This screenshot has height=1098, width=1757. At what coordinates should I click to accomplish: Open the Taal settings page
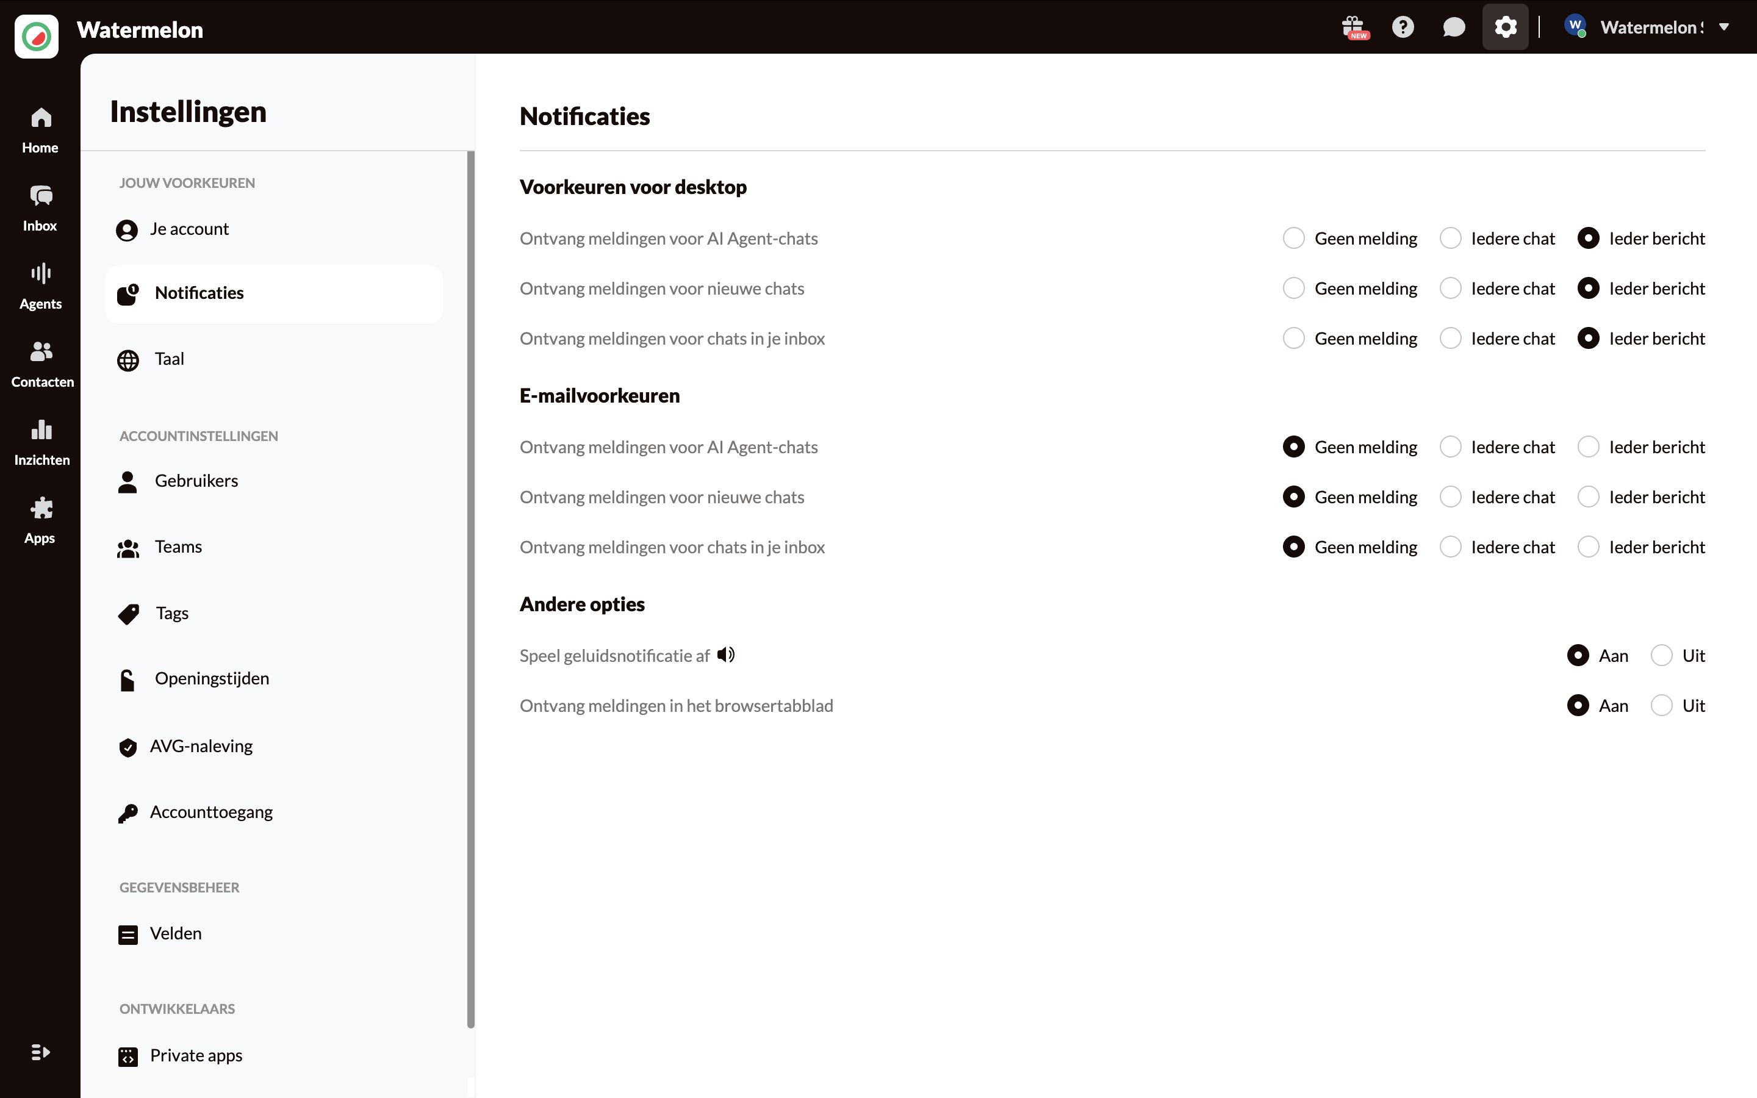[274, 359]
